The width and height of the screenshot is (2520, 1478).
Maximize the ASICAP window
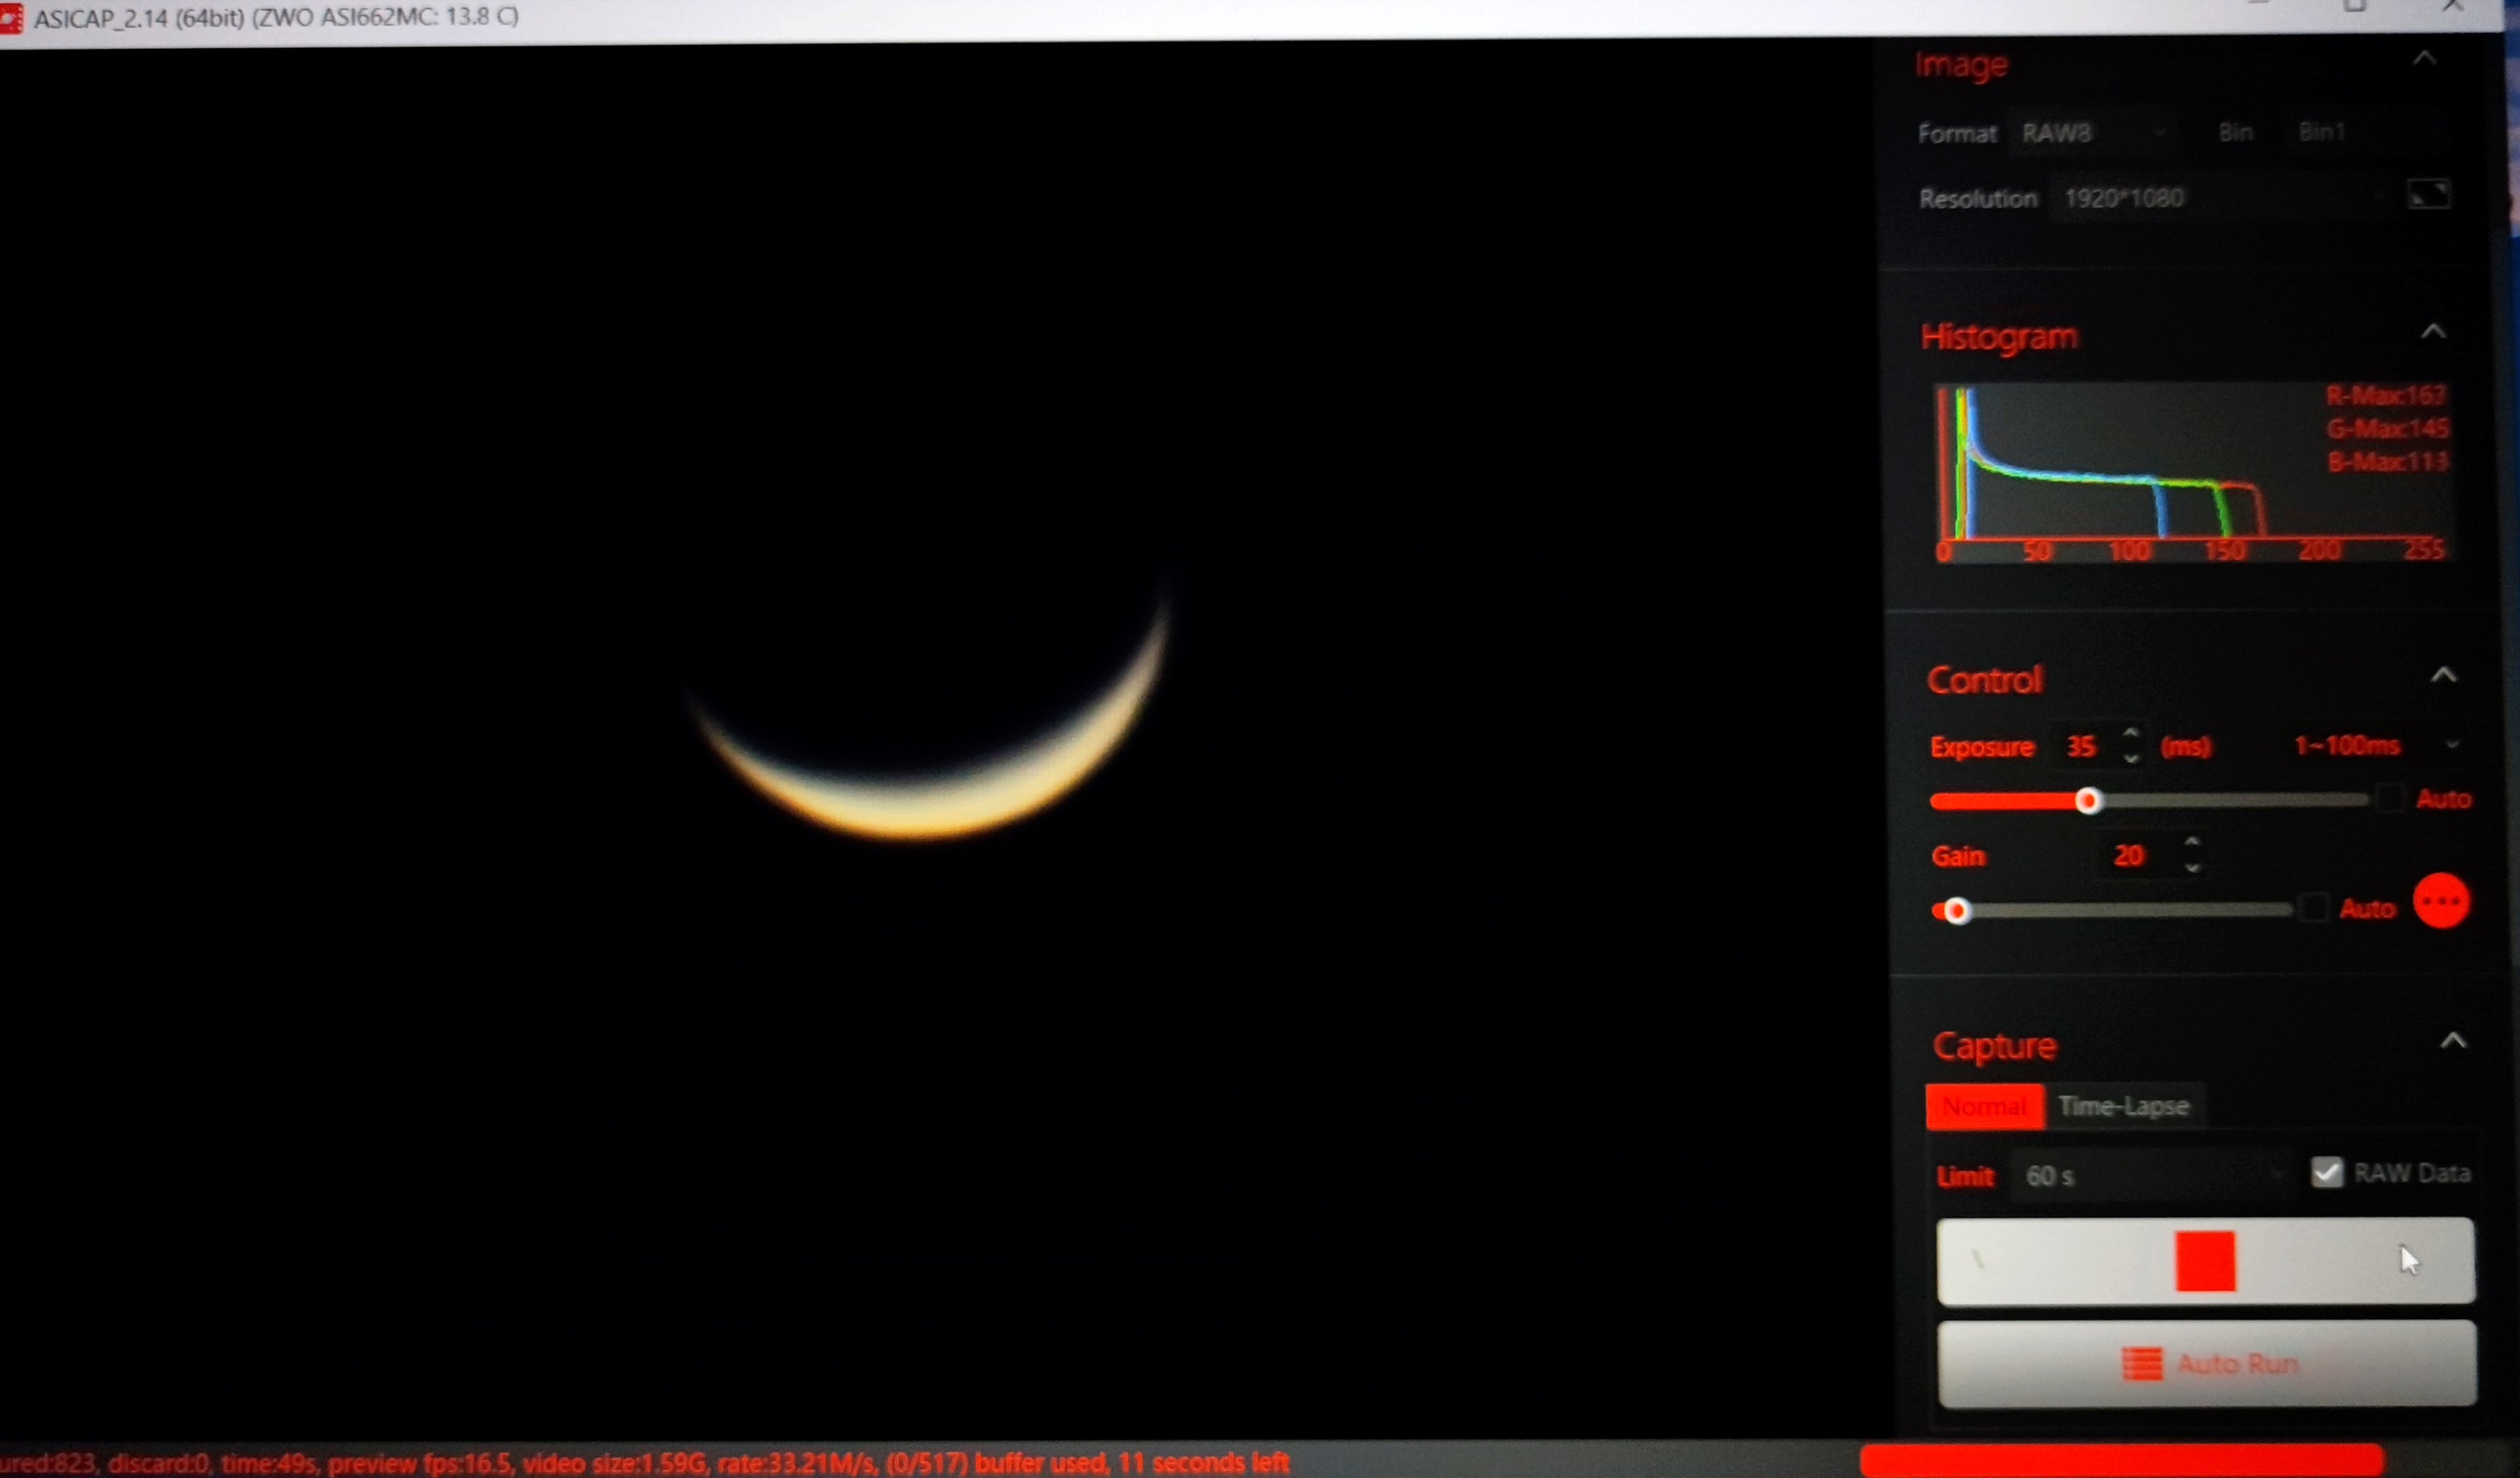pyautogui.click(x=2356, y=6)
